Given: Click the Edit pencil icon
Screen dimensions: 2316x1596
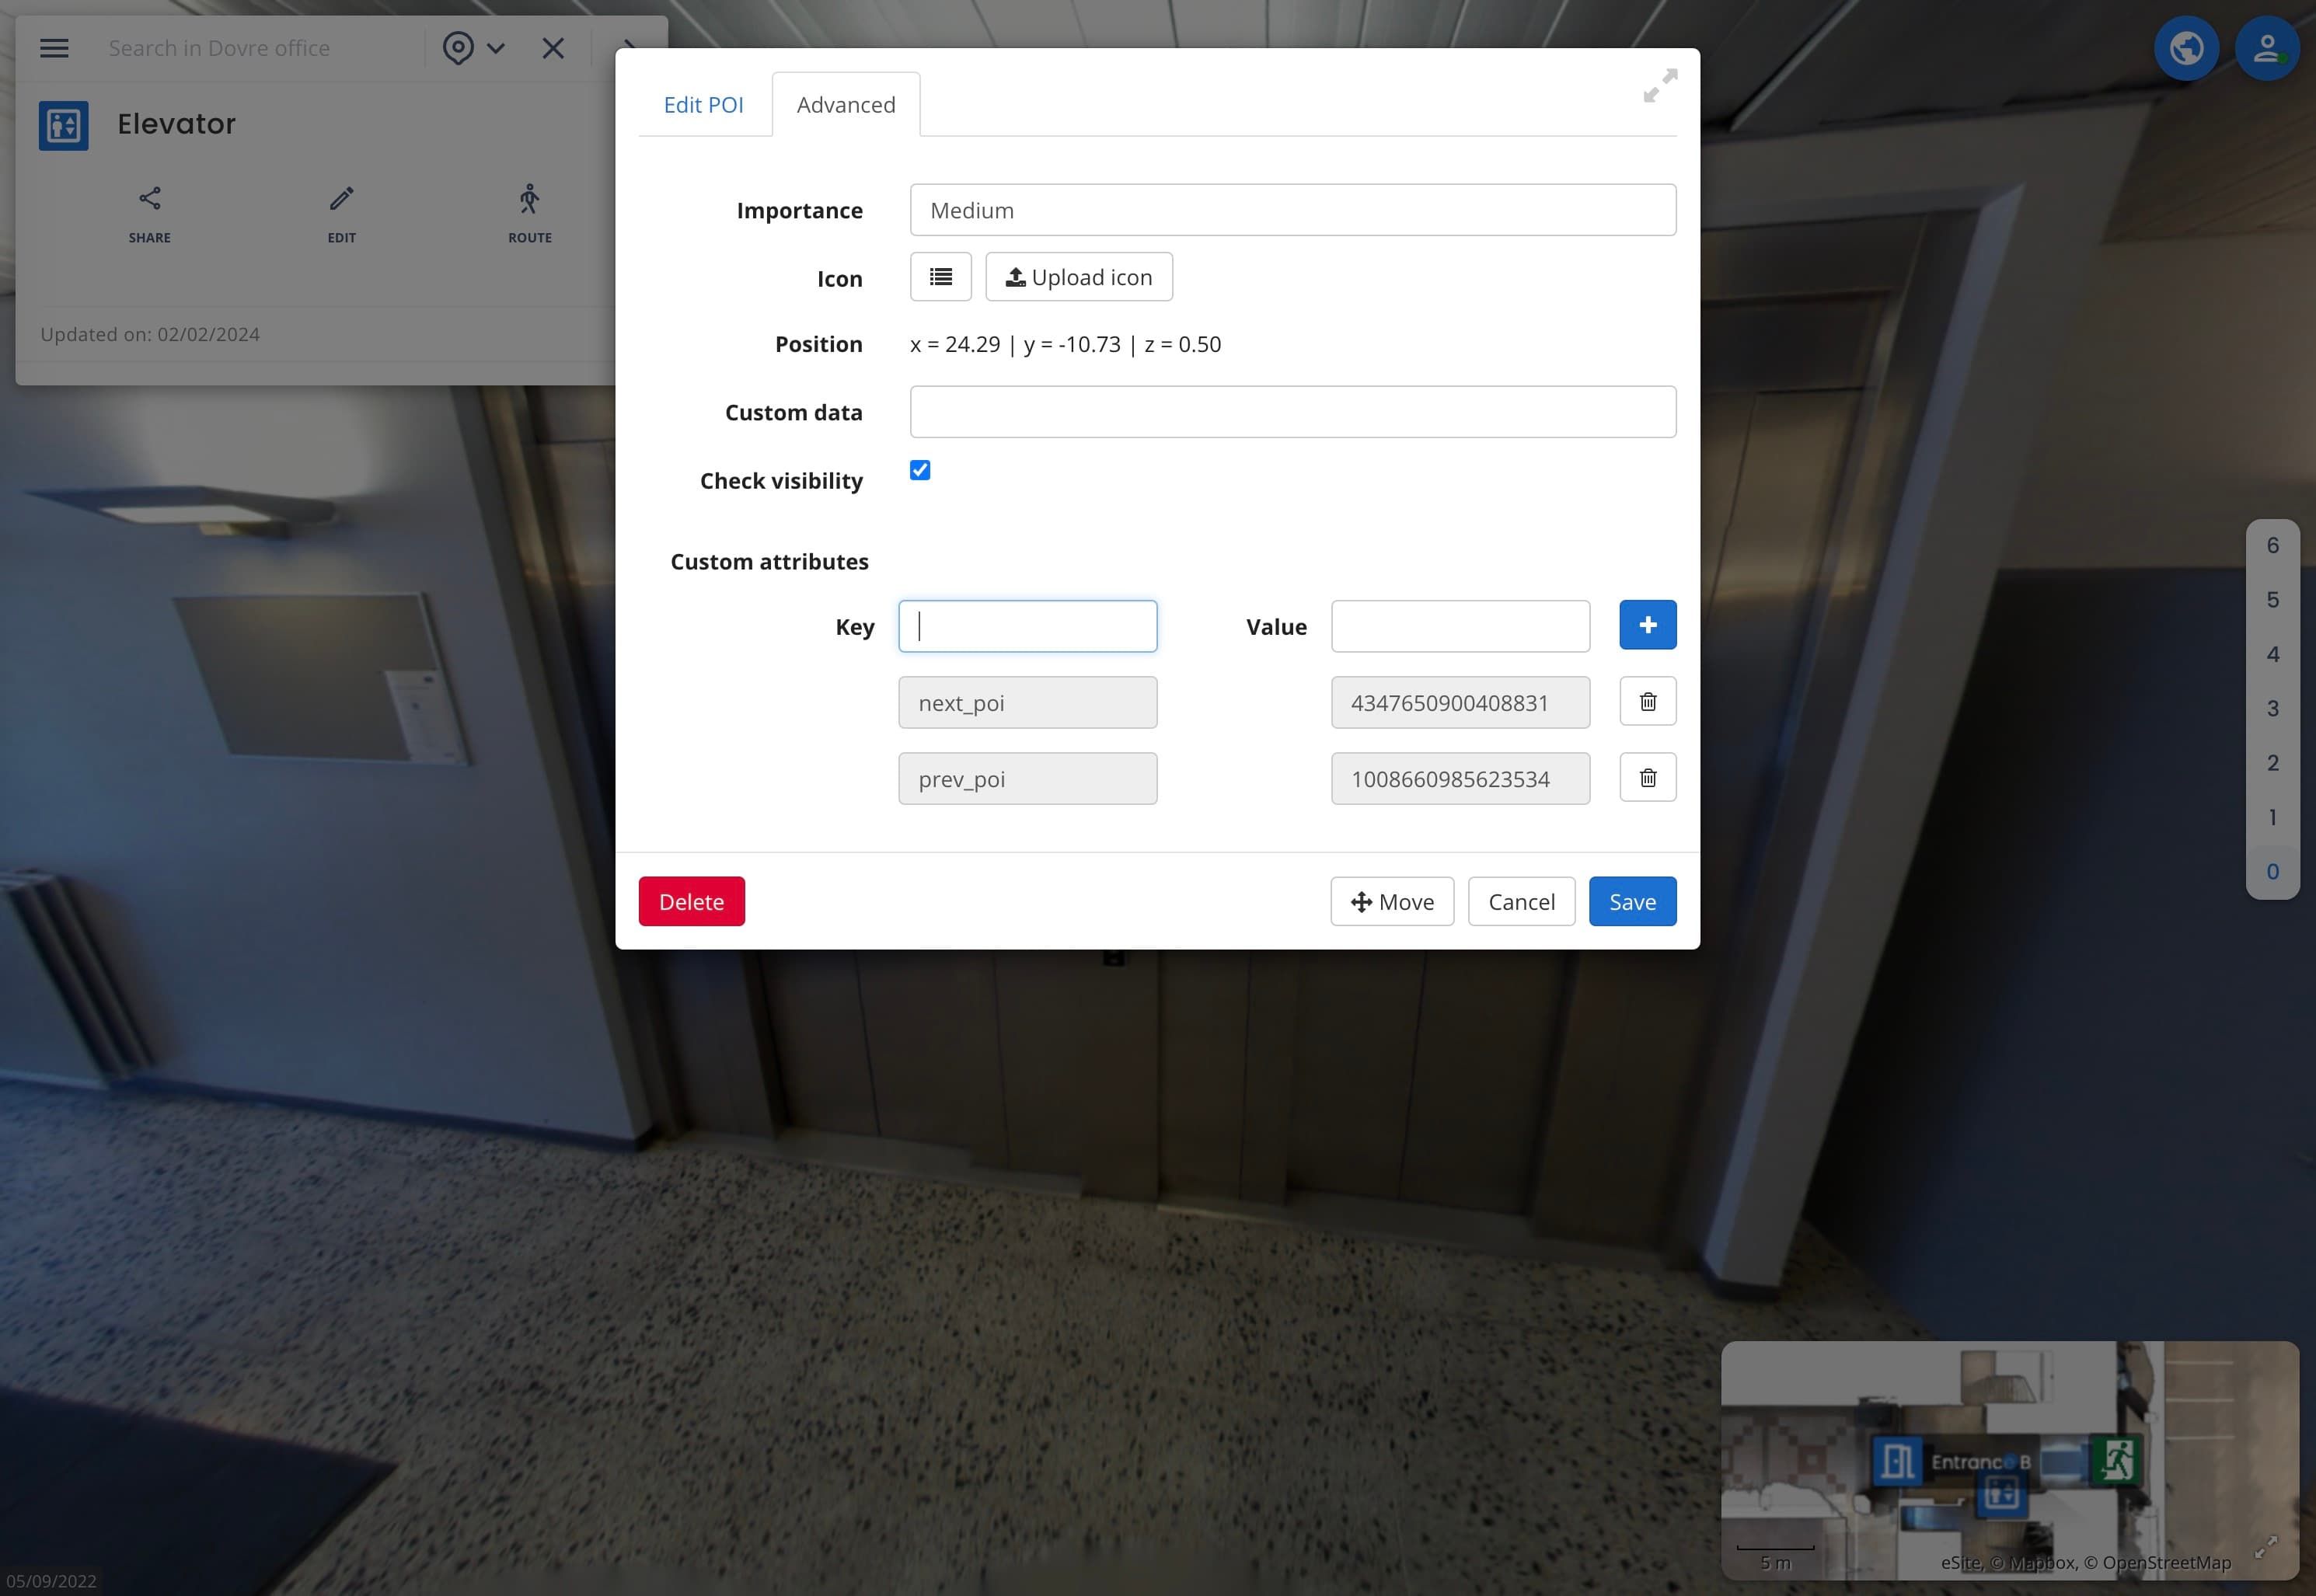Looking at the screenshot, I should pos(341,199).
